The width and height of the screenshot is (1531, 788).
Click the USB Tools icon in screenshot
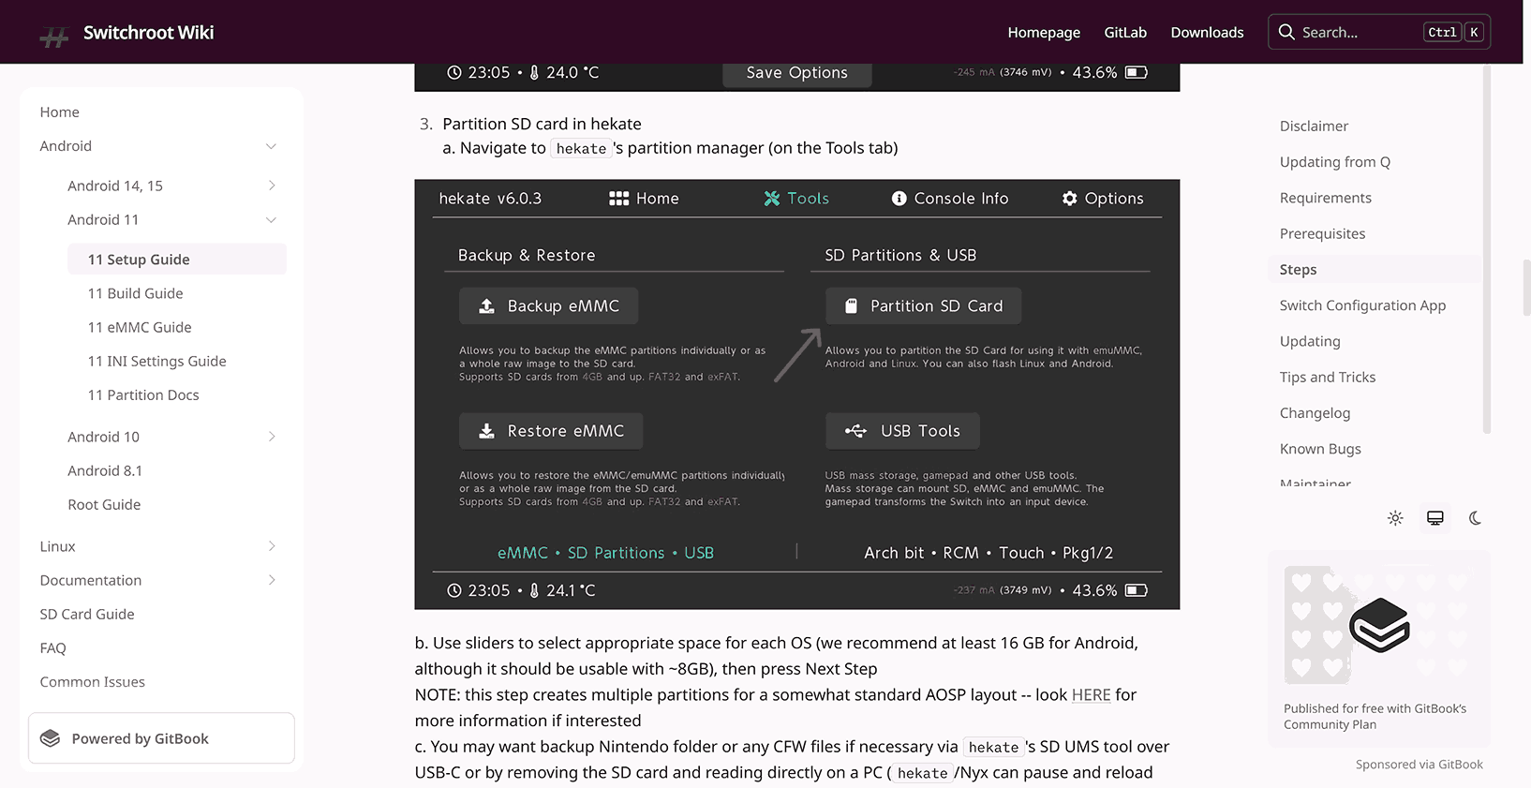[855, 431]
